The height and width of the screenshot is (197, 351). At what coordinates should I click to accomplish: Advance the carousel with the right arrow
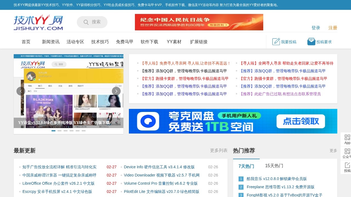click(116, 91)
